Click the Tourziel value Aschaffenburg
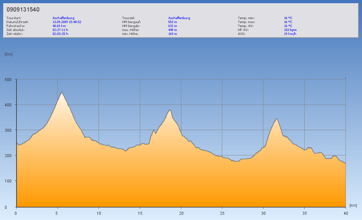The image size is (362, 220). tap(179, 18)
